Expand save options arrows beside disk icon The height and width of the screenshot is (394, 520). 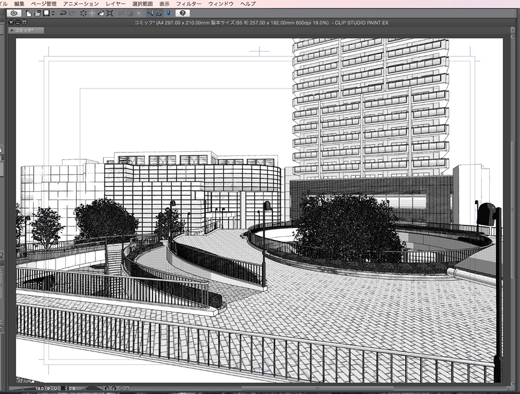coord(53,14)
